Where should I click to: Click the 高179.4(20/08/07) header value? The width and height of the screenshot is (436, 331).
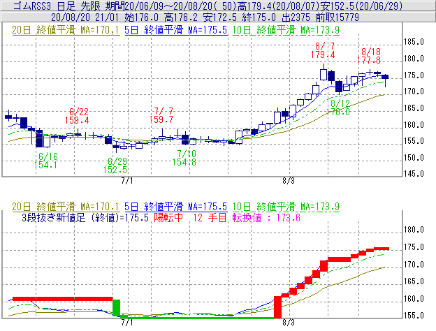(x=277, y=6)
